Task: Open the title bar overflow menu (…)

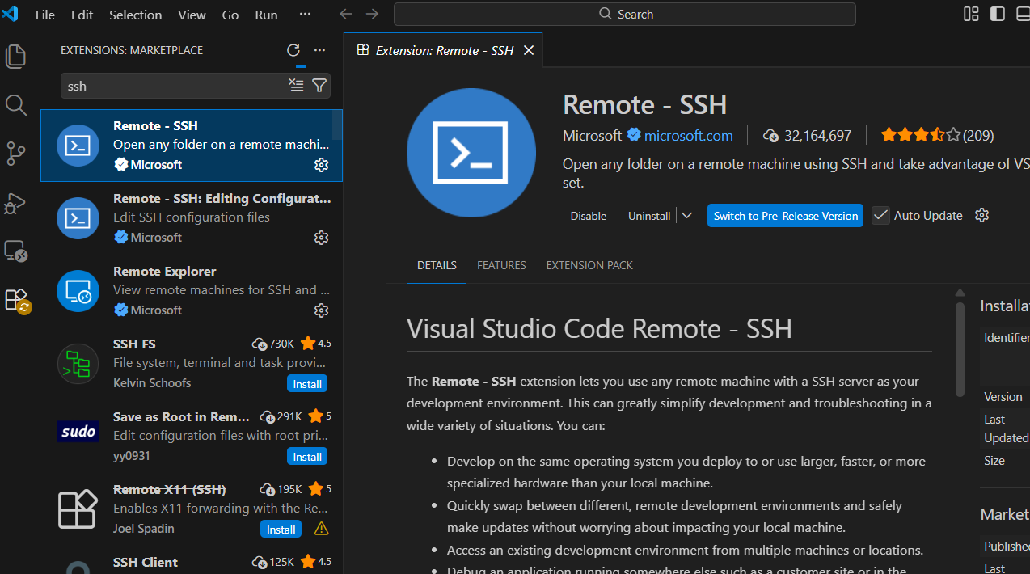Action: point(305,15)
